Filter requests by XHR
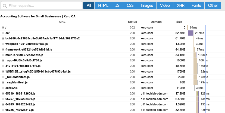The image size is (225, 113). point(181,5)
